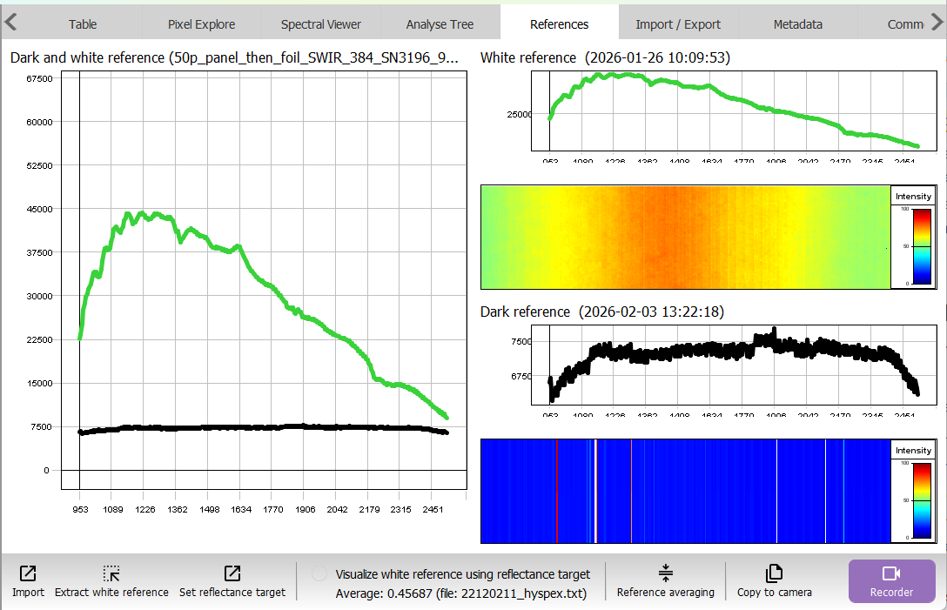This screenshot has width=947, height=610.
Task: Click the Import icon
Action: pyautogui.click(x=28, y=573)
